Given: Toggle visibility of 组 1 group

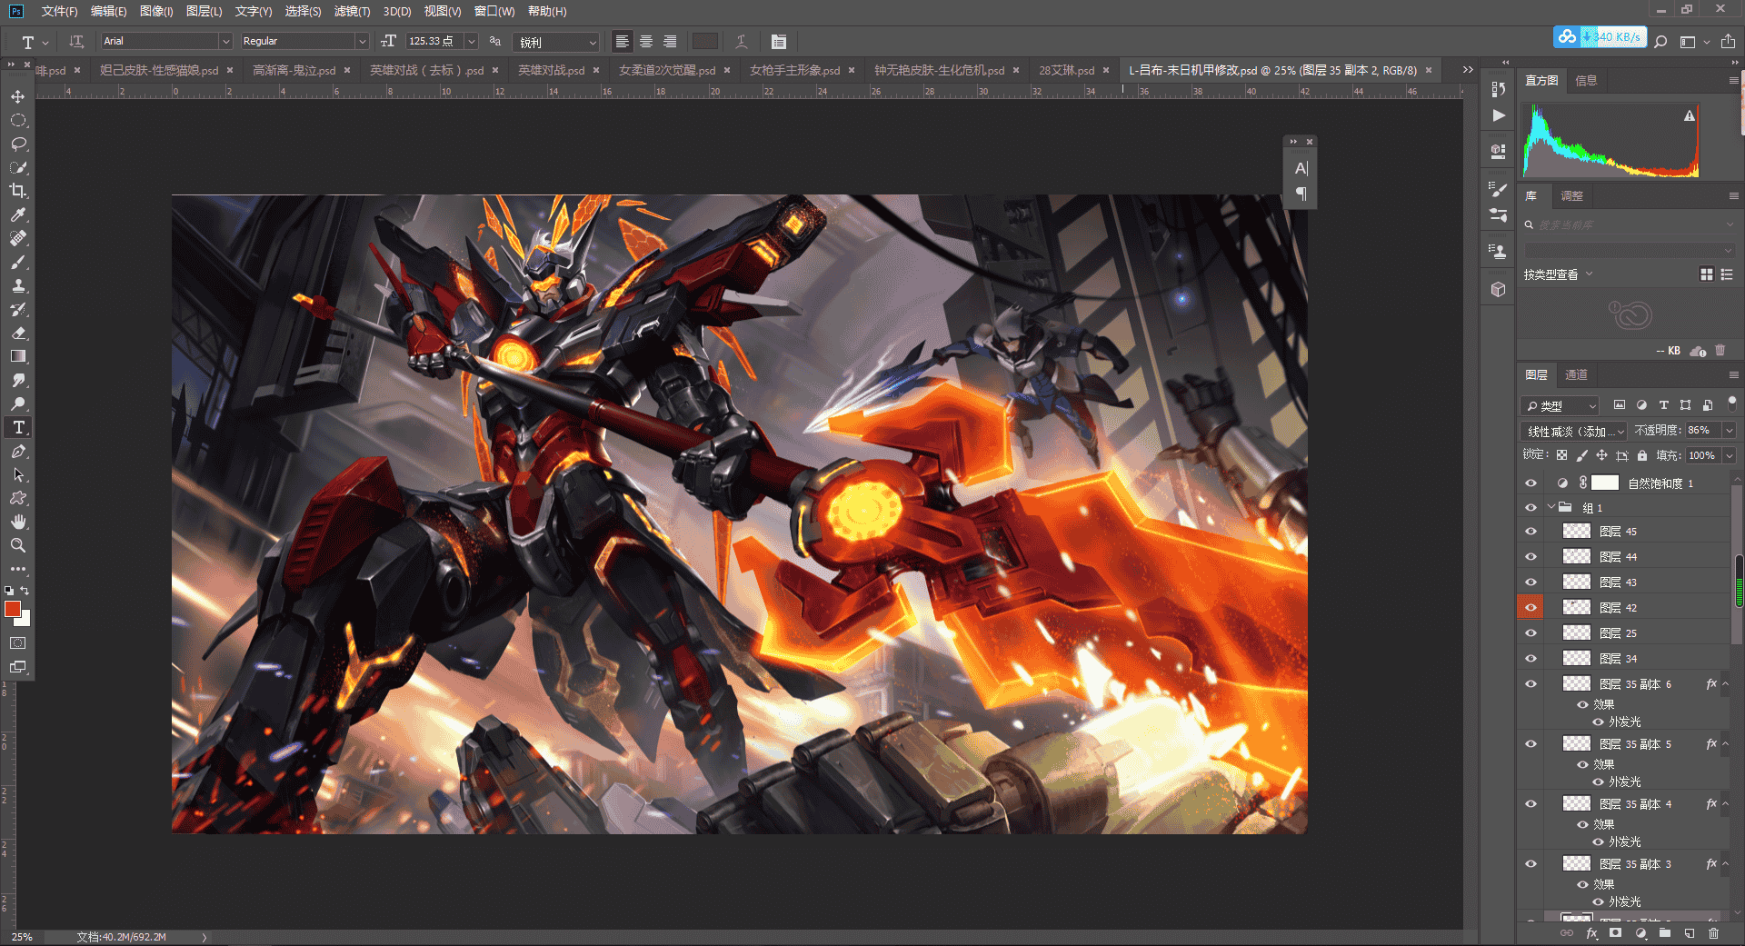Looking at the screenshot, I should [1531, 508].
